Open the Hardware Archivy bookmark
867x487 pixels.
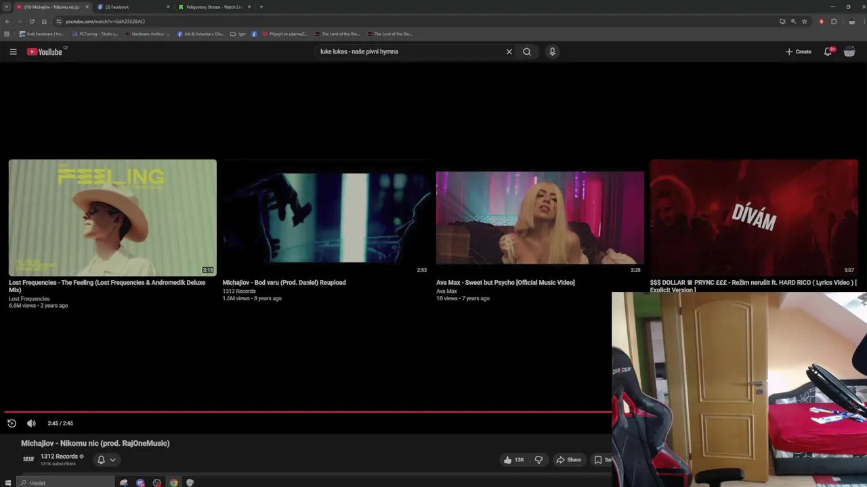click(148, 34)
